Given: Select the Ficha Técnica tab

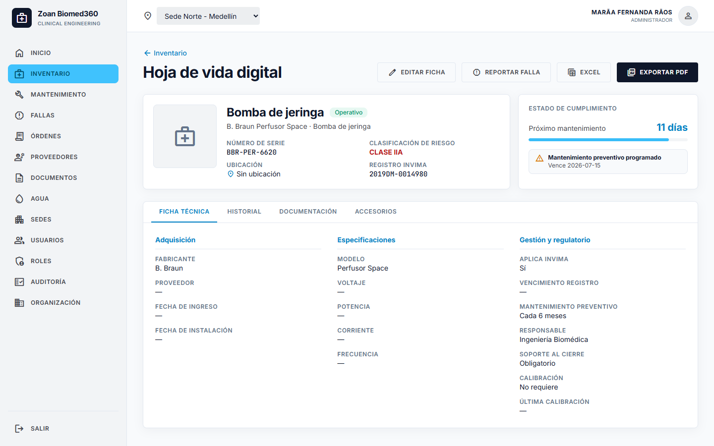Looking at the screenshot, I should tap(184, 212).
